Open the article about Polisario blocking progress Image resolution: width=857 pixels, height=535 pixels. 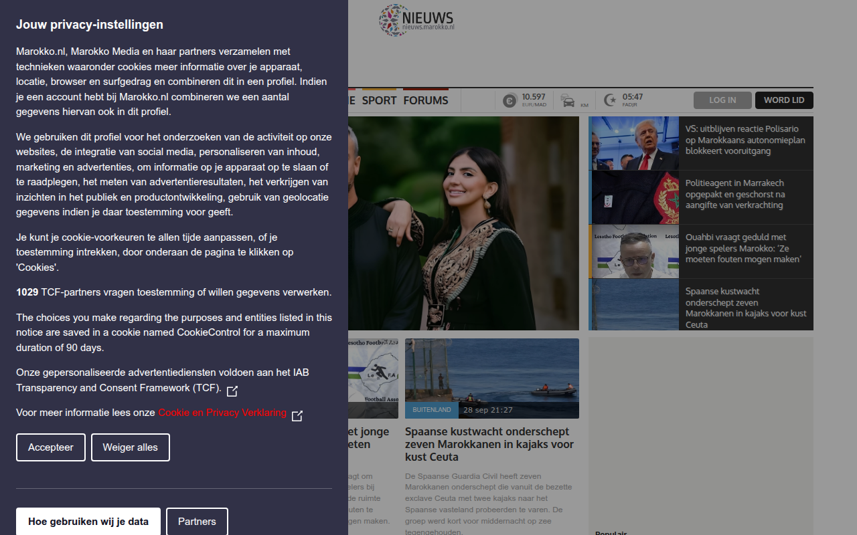[745, 140]
